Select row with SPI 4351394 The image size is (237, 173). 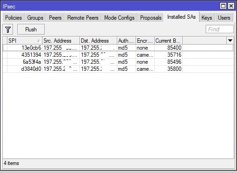point(118,55)
